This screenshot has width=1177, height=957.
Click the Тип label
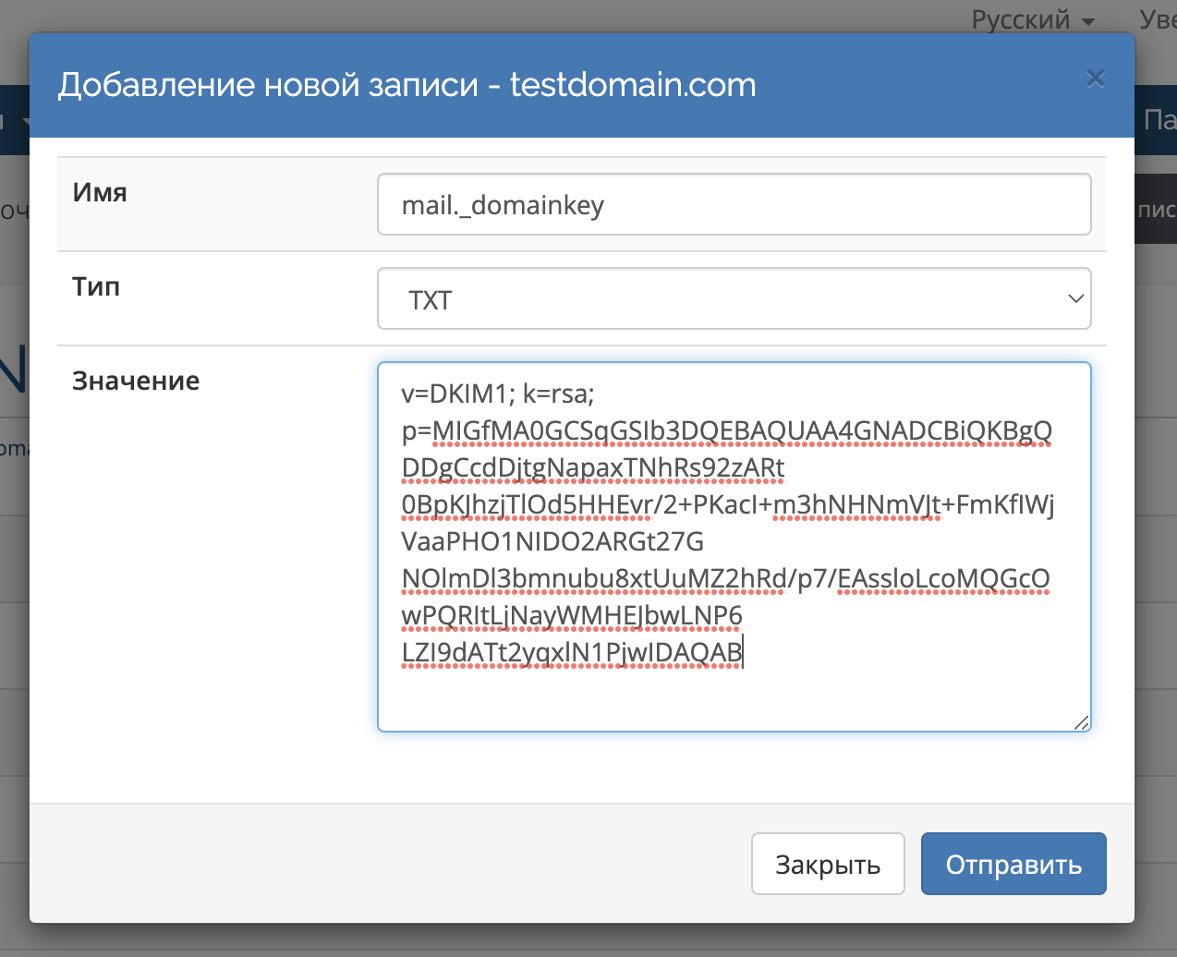click(x=96, y=286)
